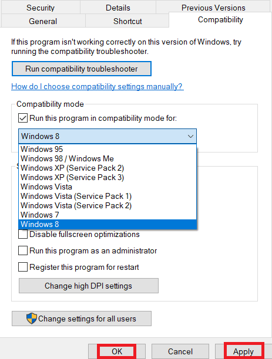Click Change high DPI settings button

tap(89, 286)
